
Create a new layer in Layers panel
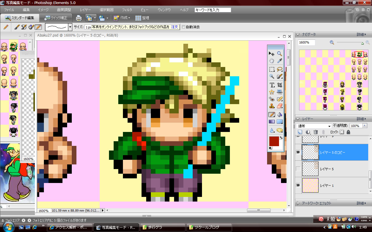pos(300,132)
